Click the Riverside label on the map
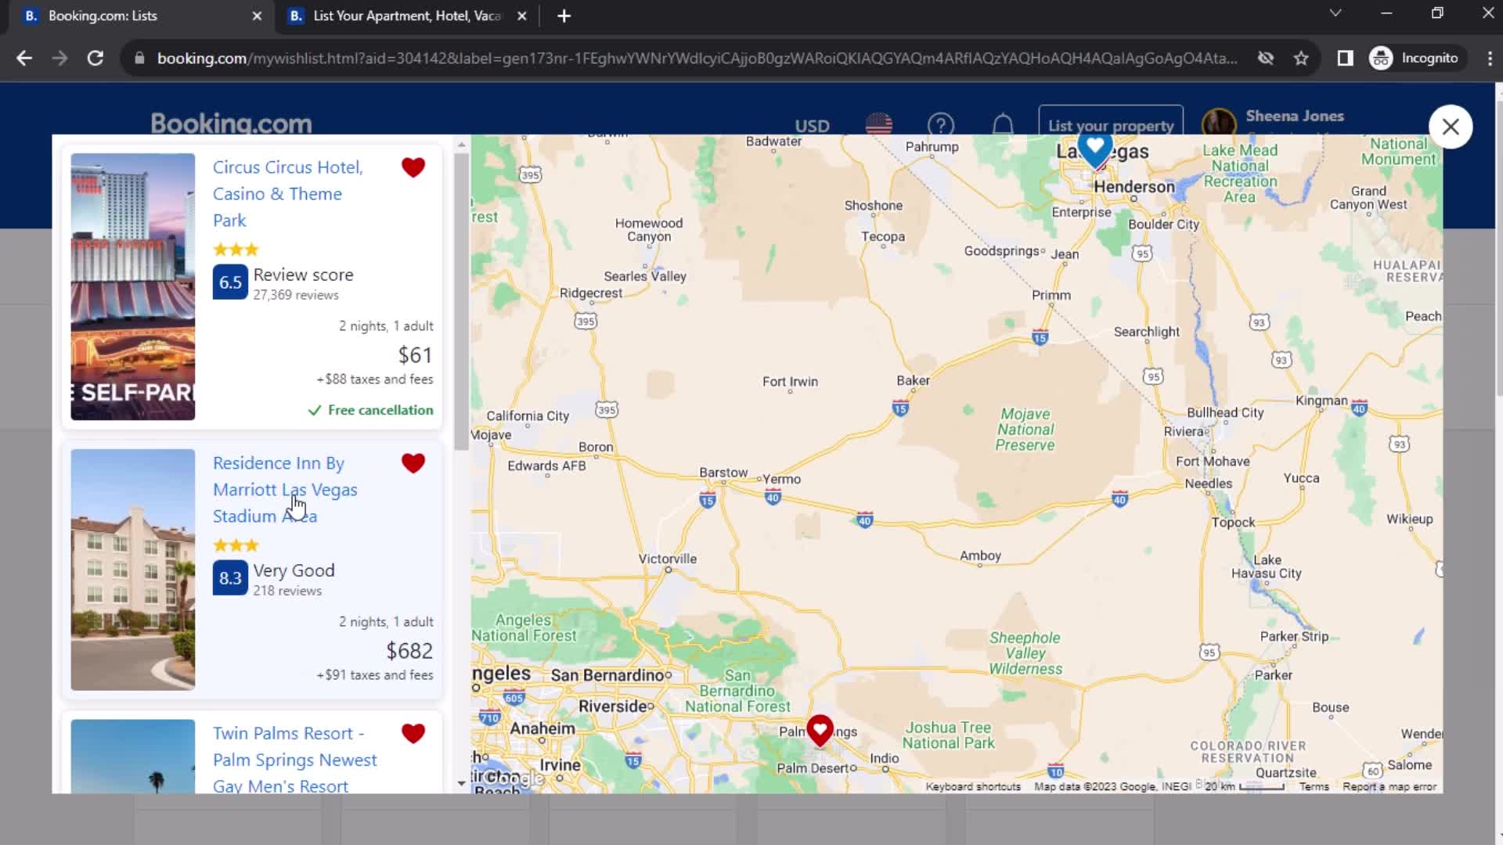The width and height of the screenshot is (1503, 845). pyautogui.click(x=613, y=707)
